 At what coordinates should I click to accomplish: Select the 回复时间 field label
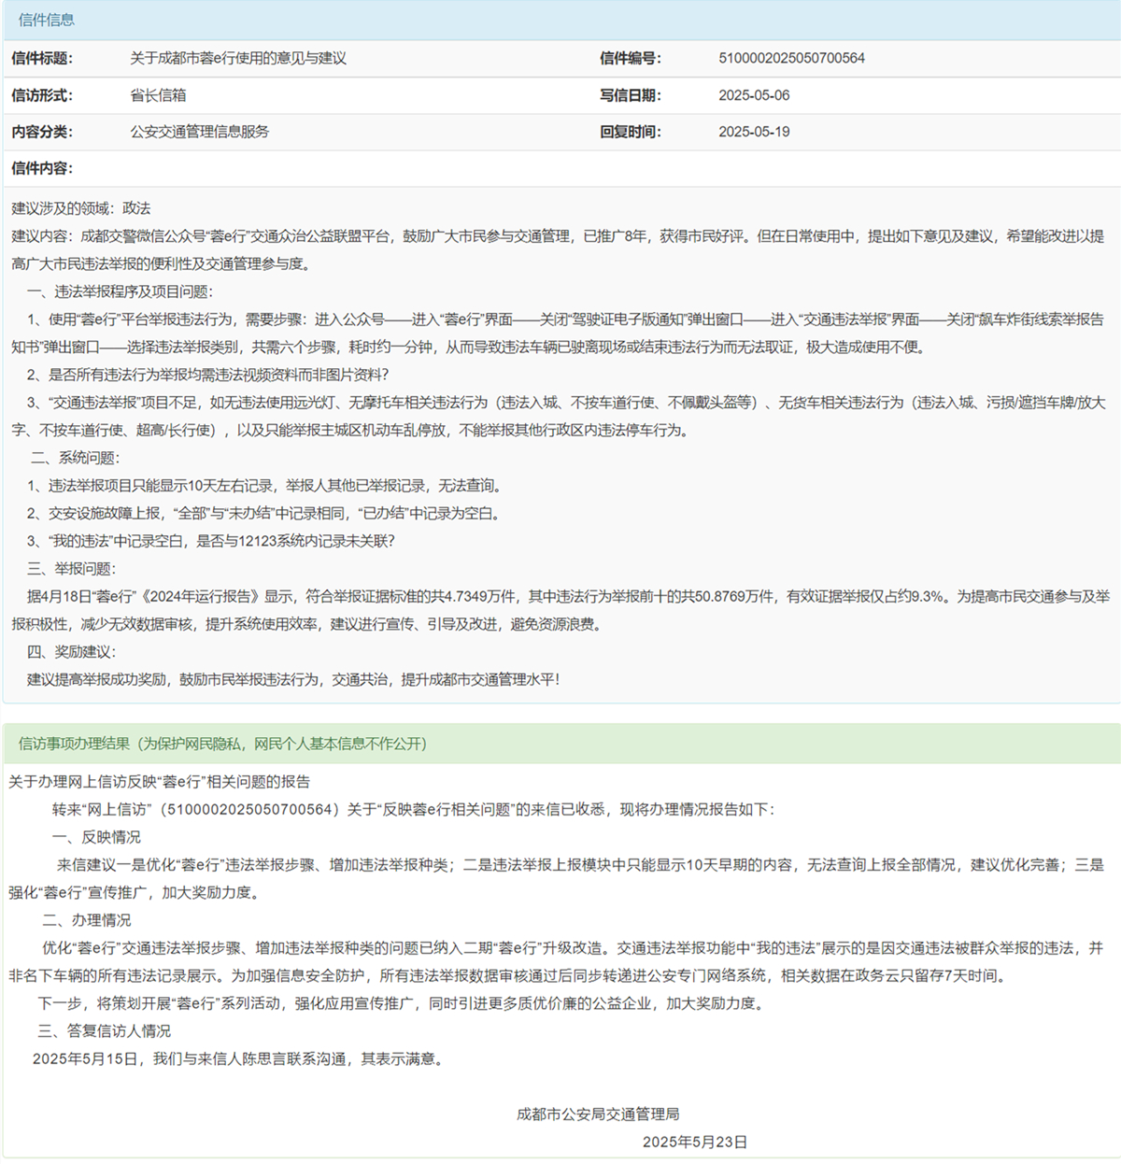(631, 132)
